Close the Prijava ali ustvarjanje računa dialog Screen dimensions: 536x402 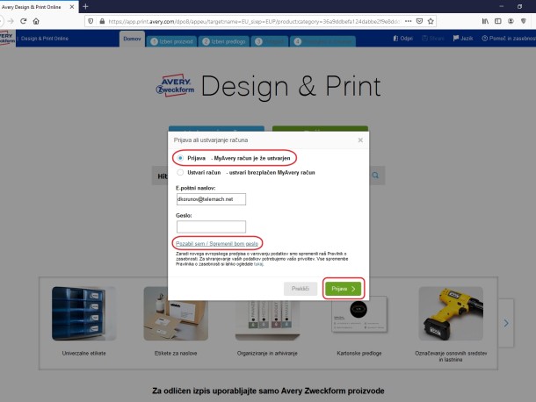click(x=360, y=140)
